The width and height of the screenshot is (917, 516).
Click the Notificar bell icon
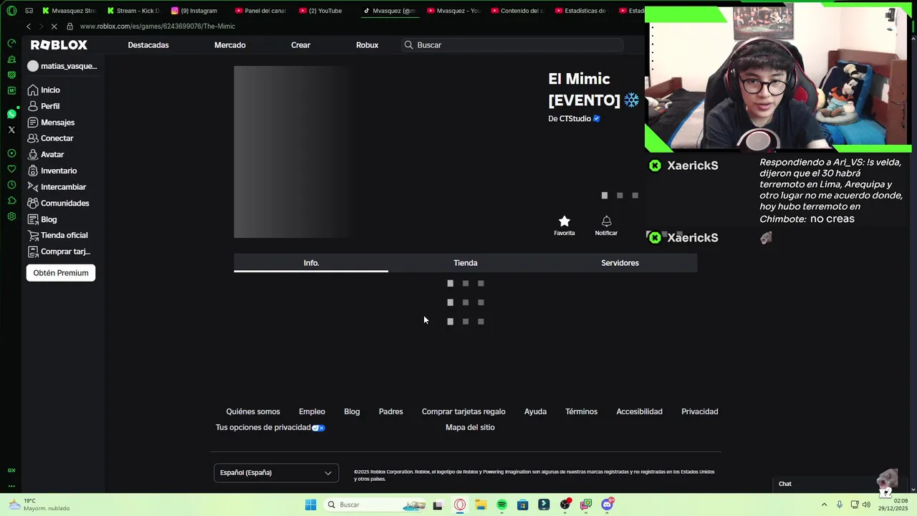[606, 221]
